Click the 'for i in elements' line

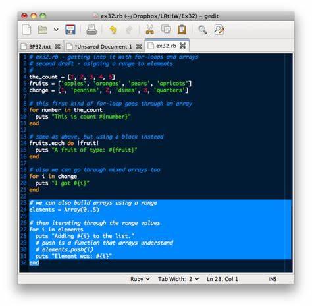tap(56, 230)
